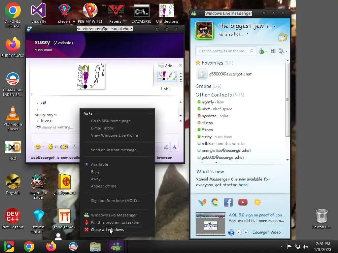Open the FURRY CUCKS Firefox icon
Screen dimensions: 338x253
click(x=13, y=47)
